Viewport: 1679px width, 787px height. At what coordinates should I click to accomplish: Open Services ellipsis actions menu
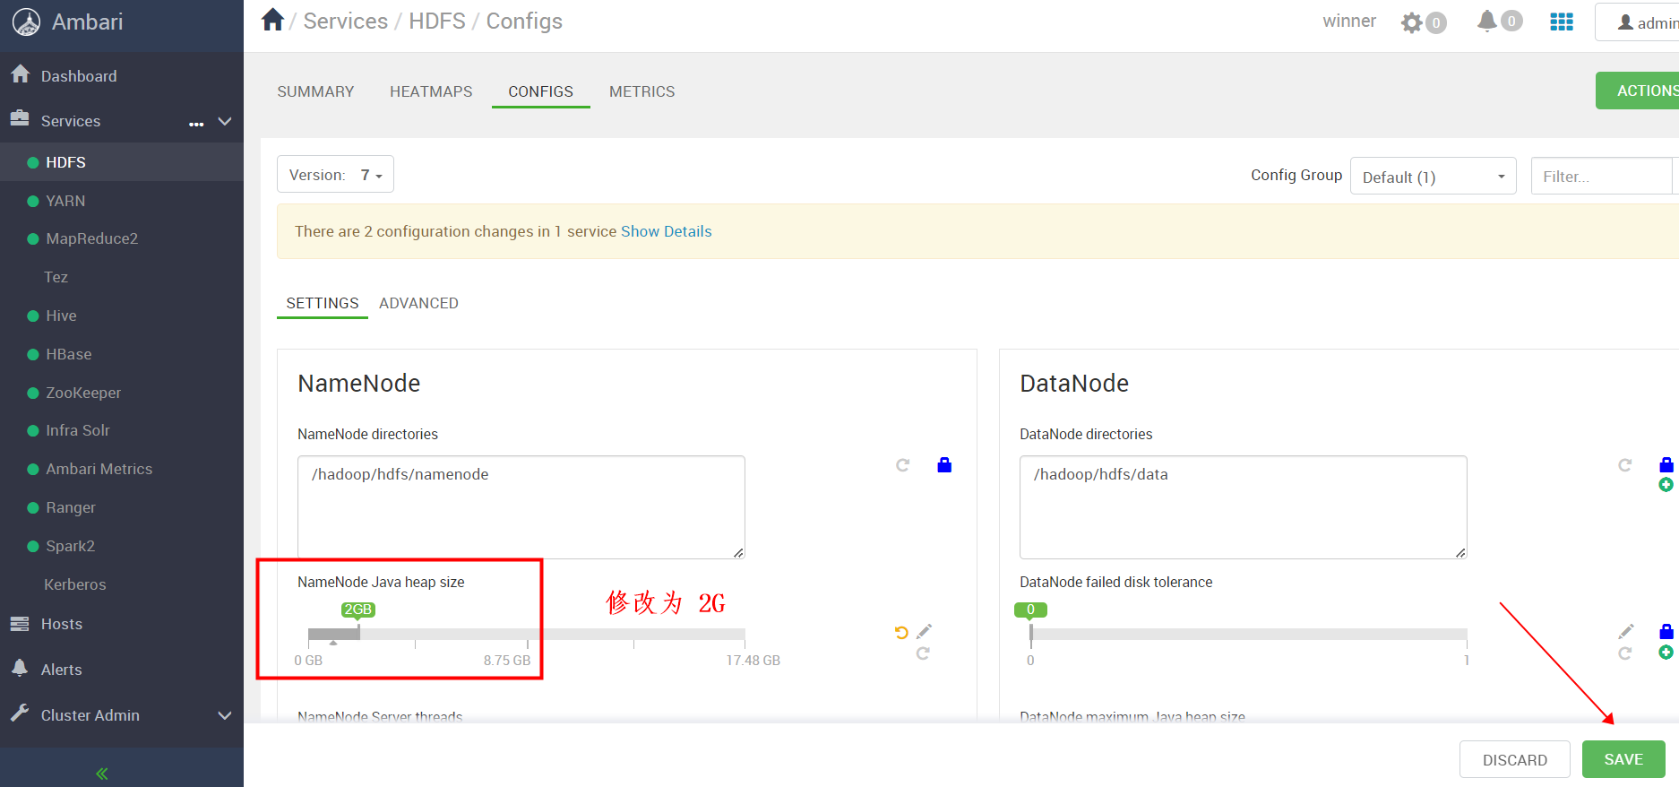click(196, 123)
